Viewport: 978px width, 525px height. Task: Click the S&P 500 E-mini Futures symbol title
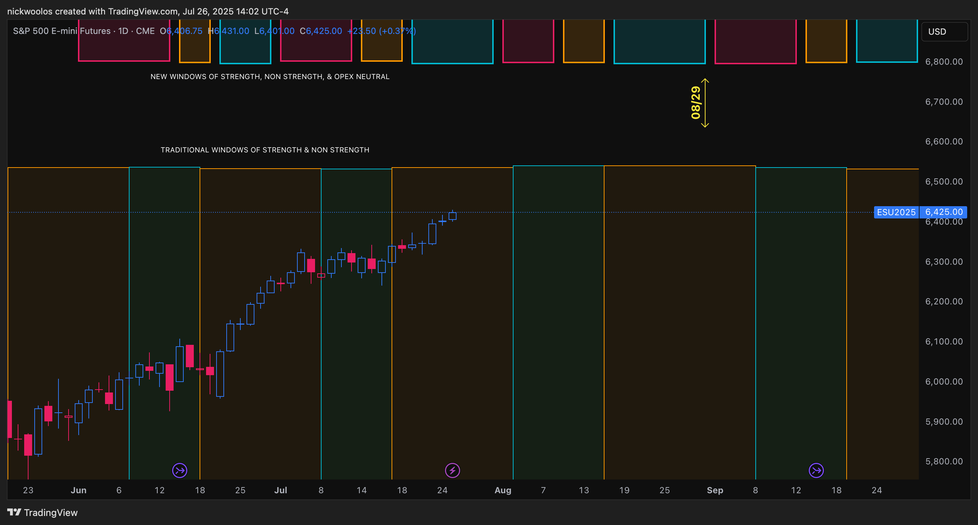click(61, 31)
